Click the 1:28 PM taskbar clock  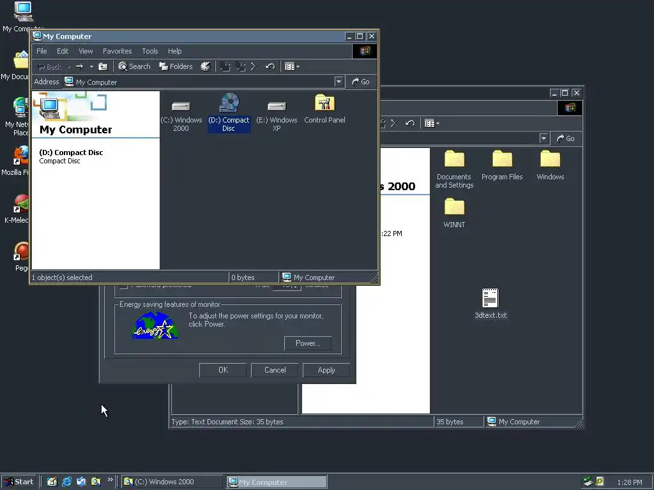pos(629,482)
